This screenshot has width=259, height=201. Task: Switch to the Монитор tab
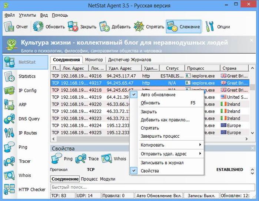[94, 60]
